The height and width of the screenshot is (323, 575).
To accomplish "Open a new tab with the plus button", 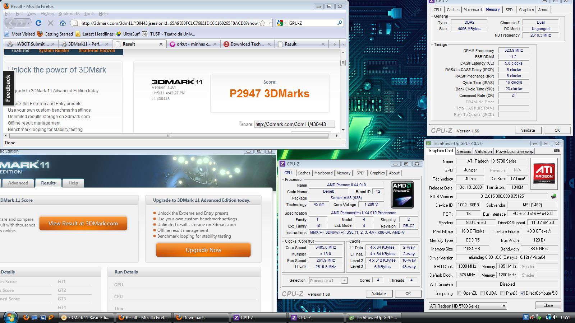I will click(x=334, y=44).
